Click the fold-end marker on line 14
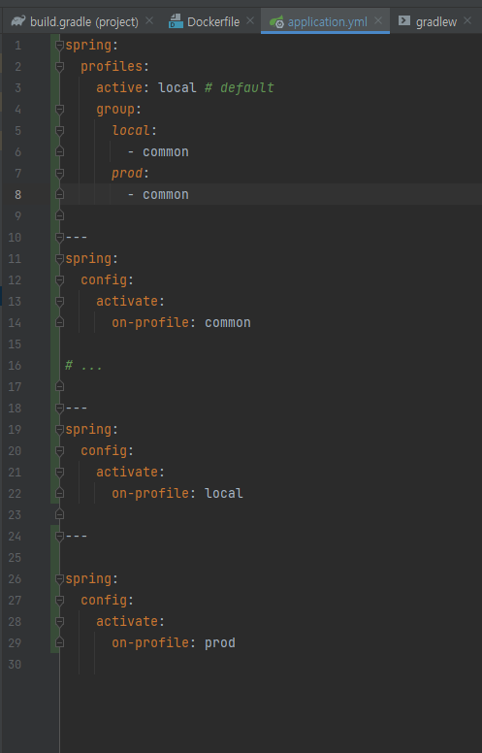The image size is (482, 753). pos(59,322)
